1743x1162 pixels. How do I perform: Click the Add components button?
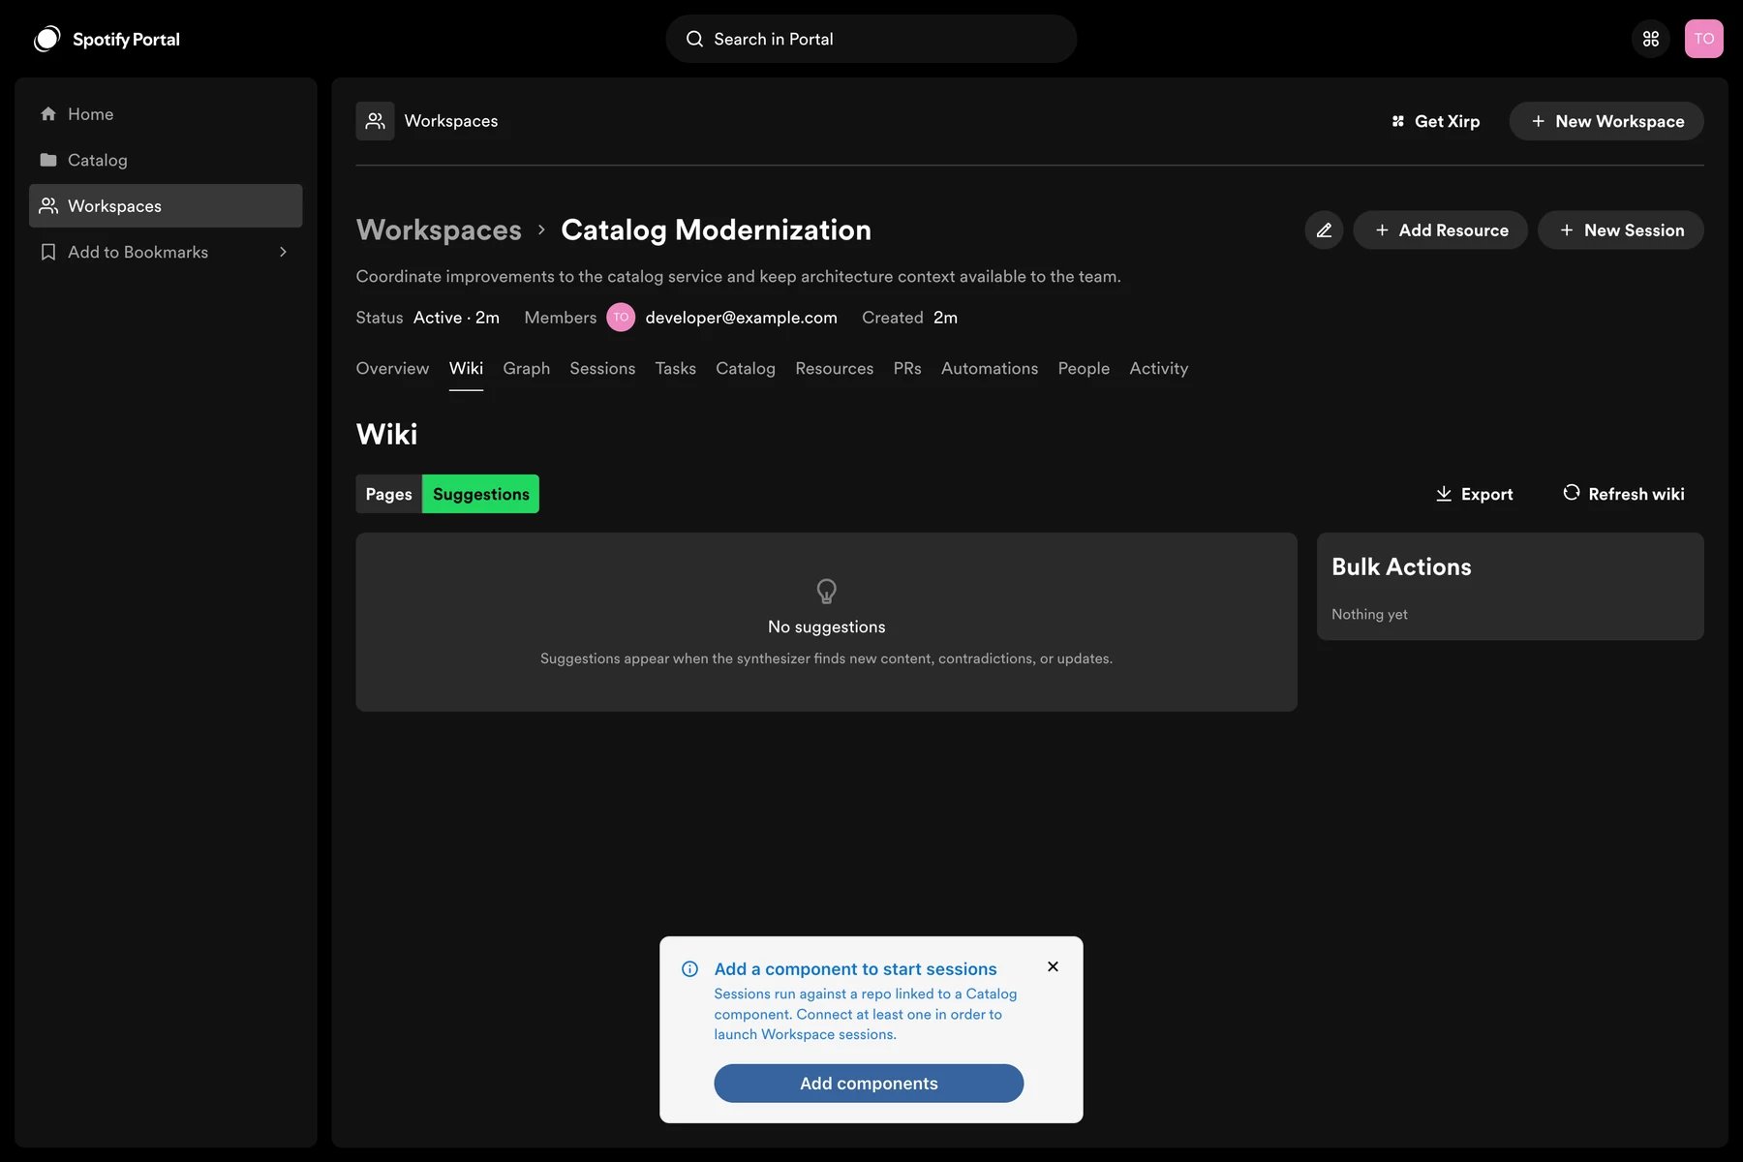pos(869,1084)
